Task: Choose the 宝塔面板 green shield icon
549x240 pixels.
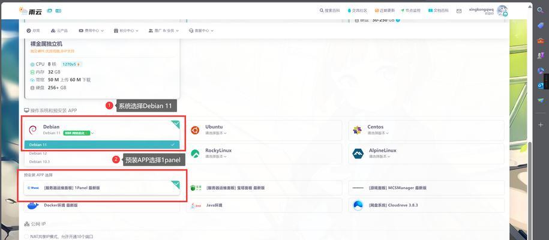Action: (x=196, y=188)
